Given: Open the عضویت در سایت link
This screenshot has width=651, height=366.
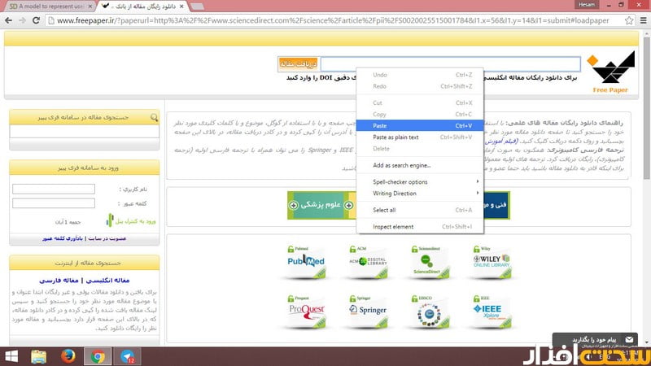Looking at the screenshot, I should (x=107, y=238).
